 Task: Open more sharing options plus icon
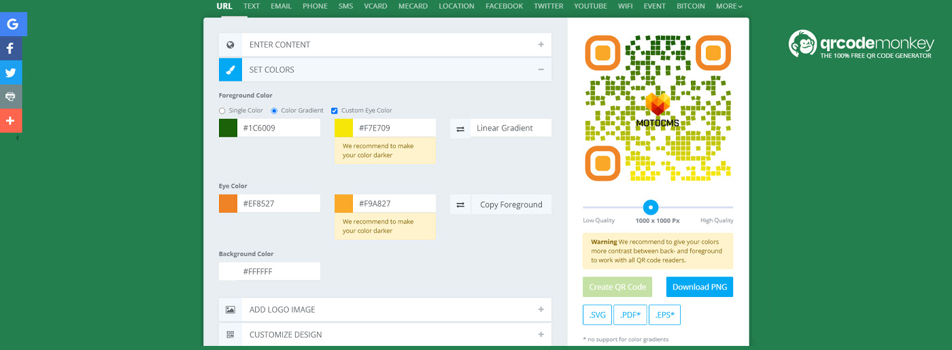[x=11, y=121]
